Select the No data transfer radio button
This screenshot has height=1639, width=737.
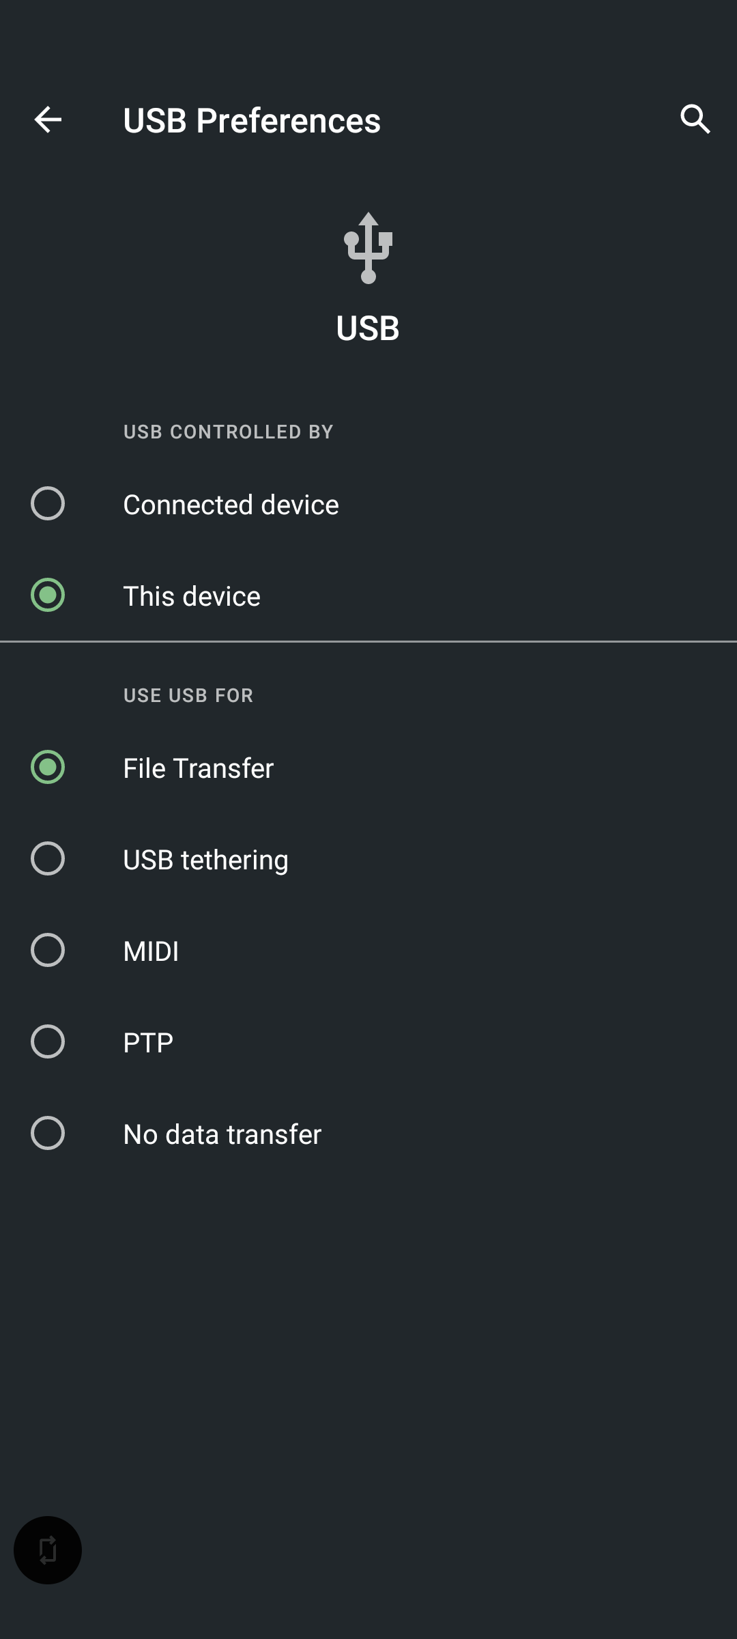point(48,1133)
